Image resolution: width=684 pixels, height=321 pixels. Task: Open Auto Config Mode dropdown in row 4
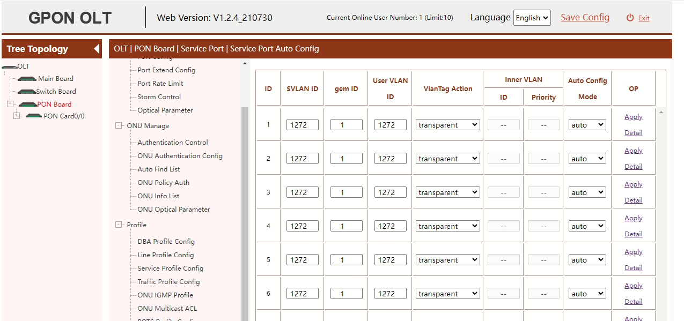[x=587, y=226]
